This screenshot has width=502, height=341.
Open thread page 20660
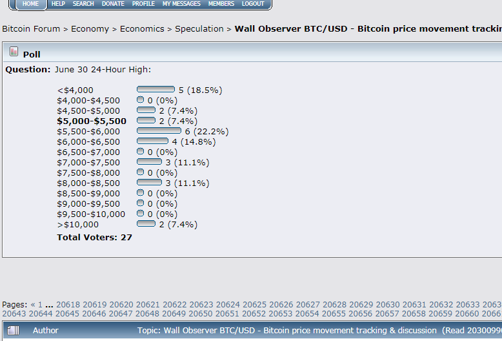pyautogui.click(x=467, y=313)
